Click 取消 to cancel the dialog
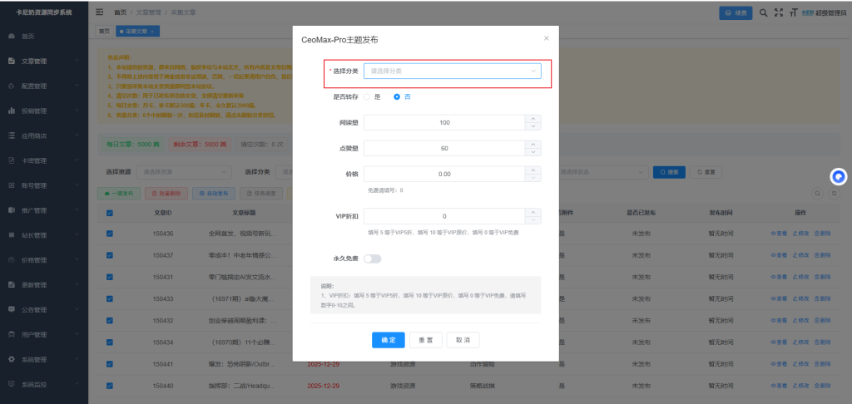The image size is (852, 404). pyautogui.click(x=463, y=340)
